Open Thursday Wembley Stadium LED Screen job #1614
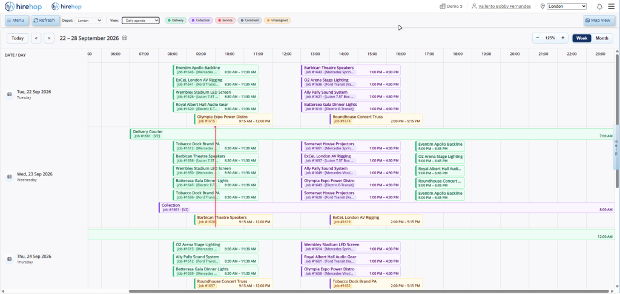This screenshot has width=620, height=294. pos(351,247)
